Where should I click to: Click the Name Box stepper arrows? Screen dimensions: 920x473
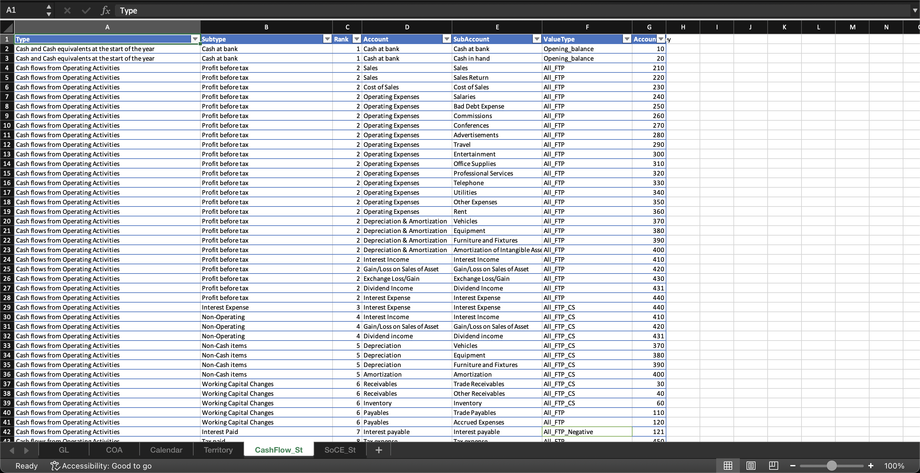(x=49, y=10)
